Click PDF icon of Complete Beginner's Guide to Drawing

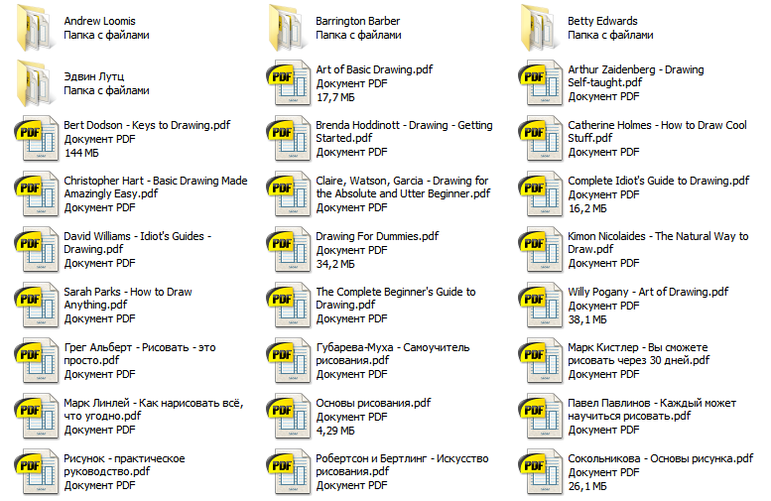[x=290, y=305]
